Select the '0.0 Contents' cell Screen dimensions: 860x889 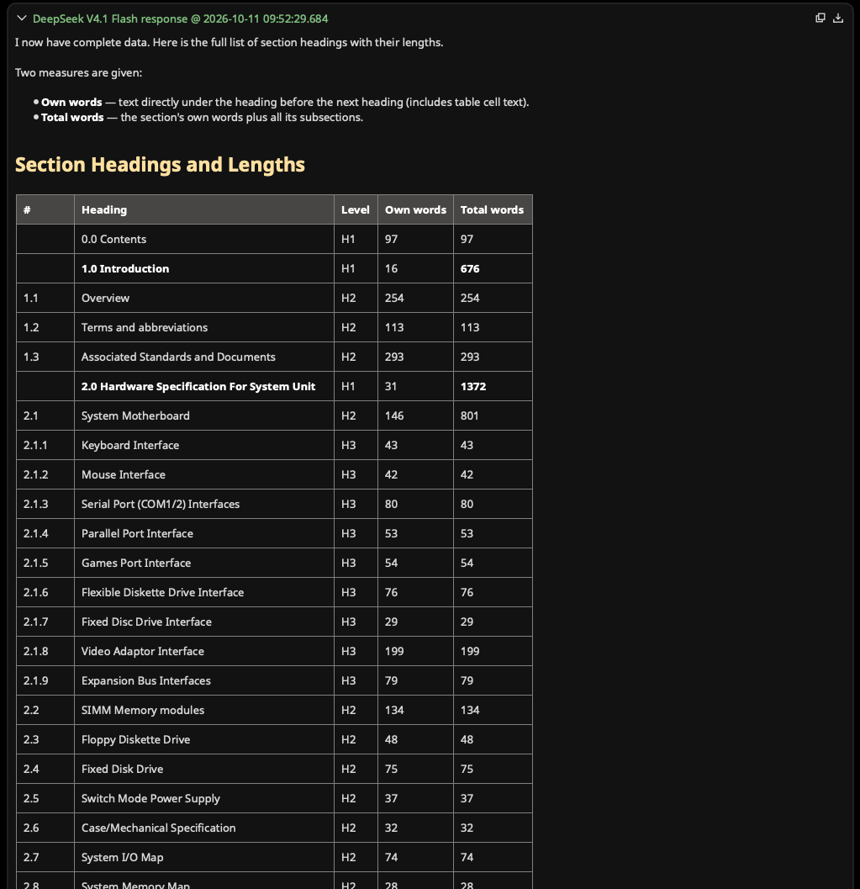pos(204,239)
